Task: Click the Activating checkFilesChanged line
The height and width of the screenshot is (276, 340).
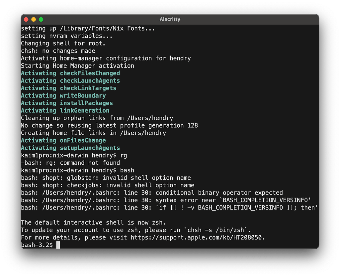Action: tap(70, 73)
